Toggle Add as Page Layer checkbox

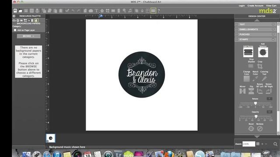coord(15,30)
